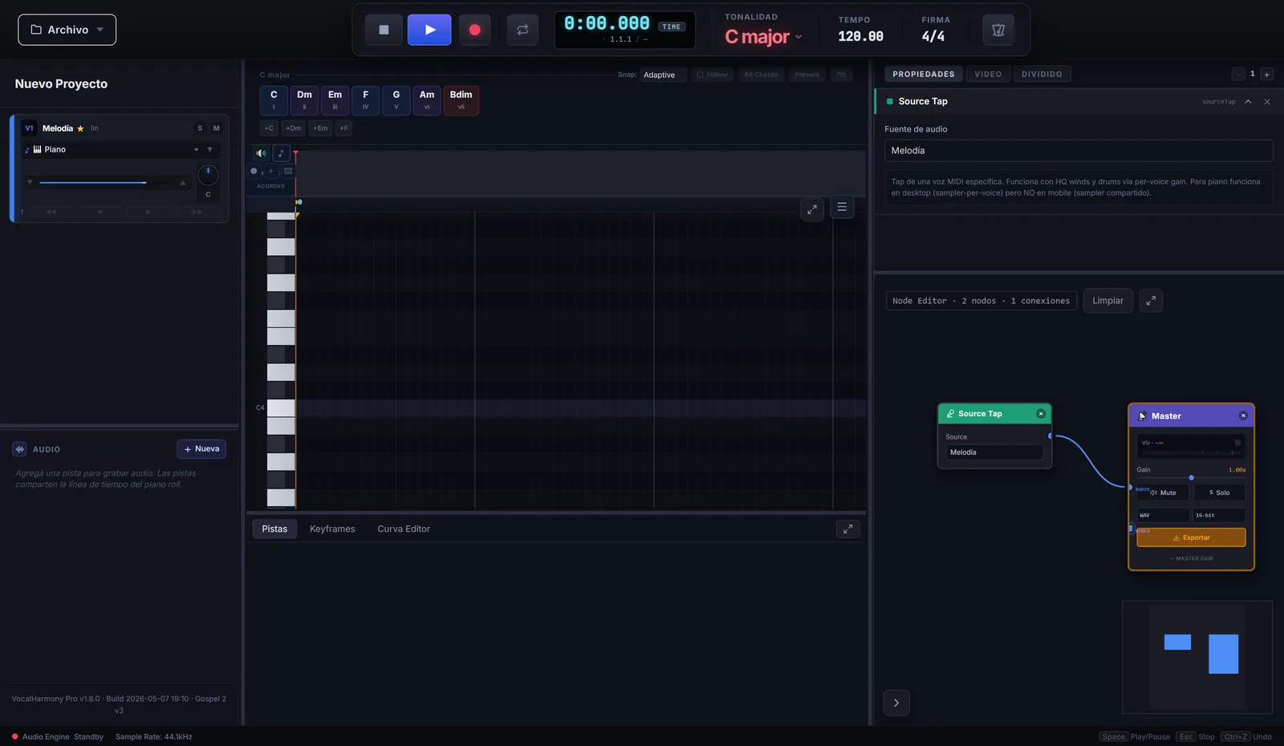Add a new audio track with the Nueva button

(201, 449)
